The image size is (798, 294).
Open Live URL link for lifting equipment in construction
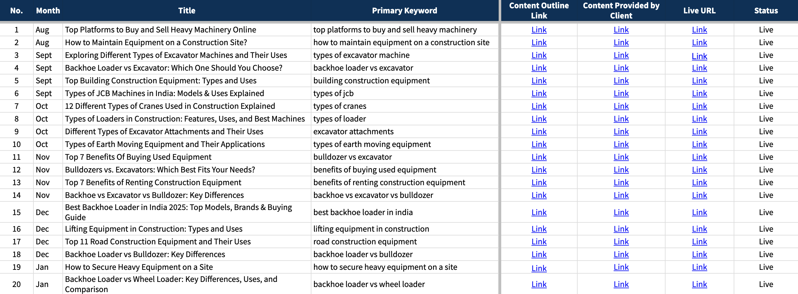point(699,229)
